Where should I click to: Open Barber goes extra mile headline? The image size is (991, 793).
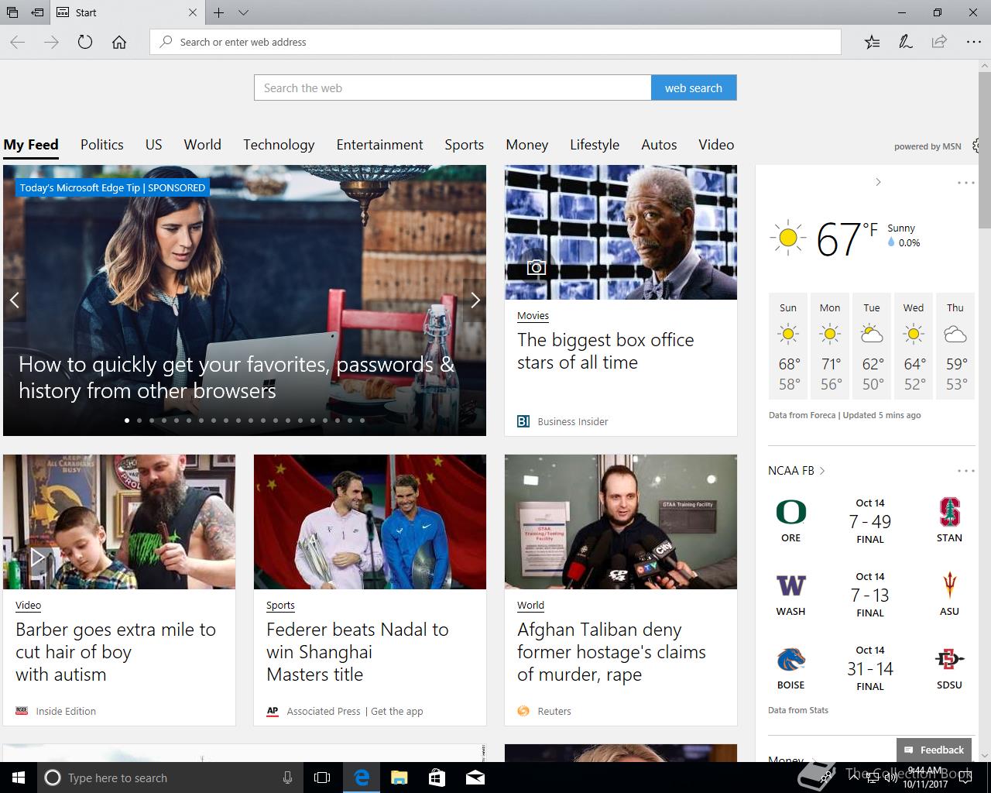[x=115, y=652]
